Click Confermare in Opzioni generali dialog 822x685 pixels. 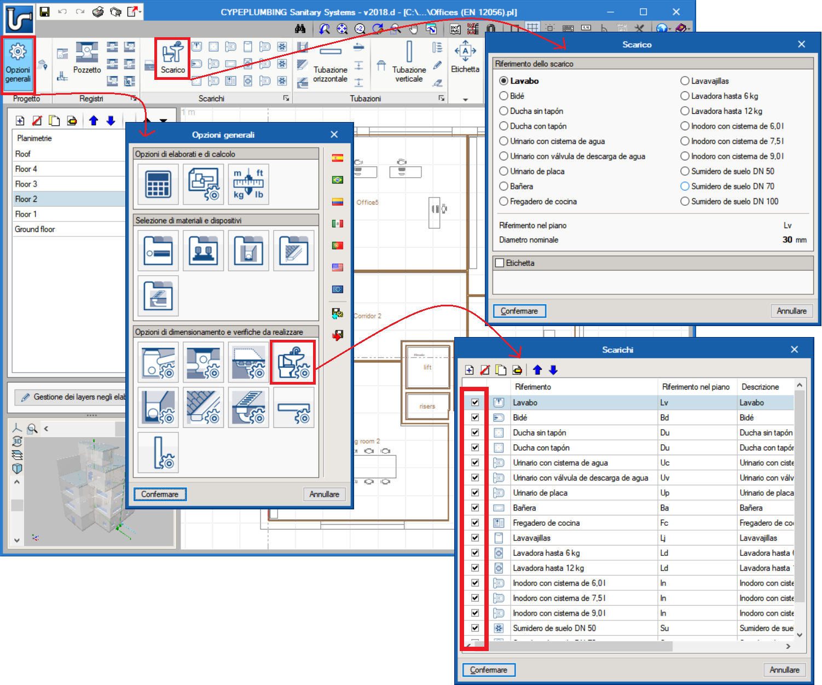(160, 494)
